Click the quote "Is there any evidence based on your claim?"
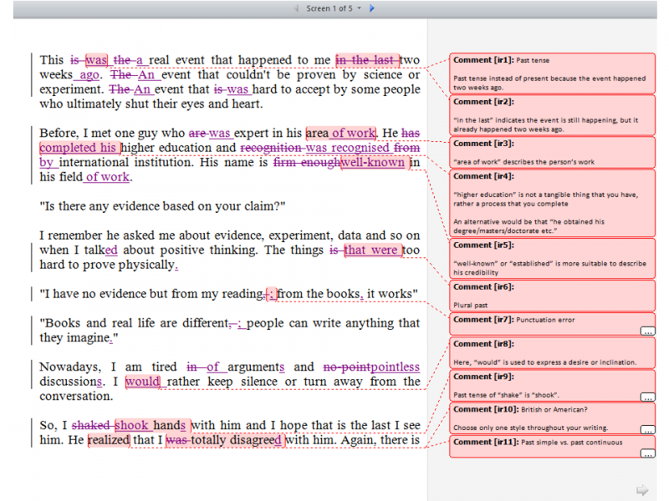The height and width of the screenshot is (501, 669). [162, 206]
